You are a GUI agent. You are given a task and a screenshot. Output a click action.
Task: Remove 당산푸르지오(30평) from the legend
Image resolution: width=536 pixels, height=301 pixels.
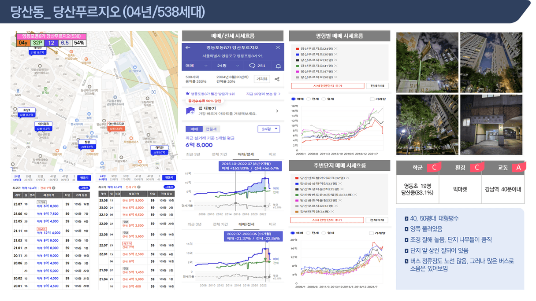(x=336, y=54)
